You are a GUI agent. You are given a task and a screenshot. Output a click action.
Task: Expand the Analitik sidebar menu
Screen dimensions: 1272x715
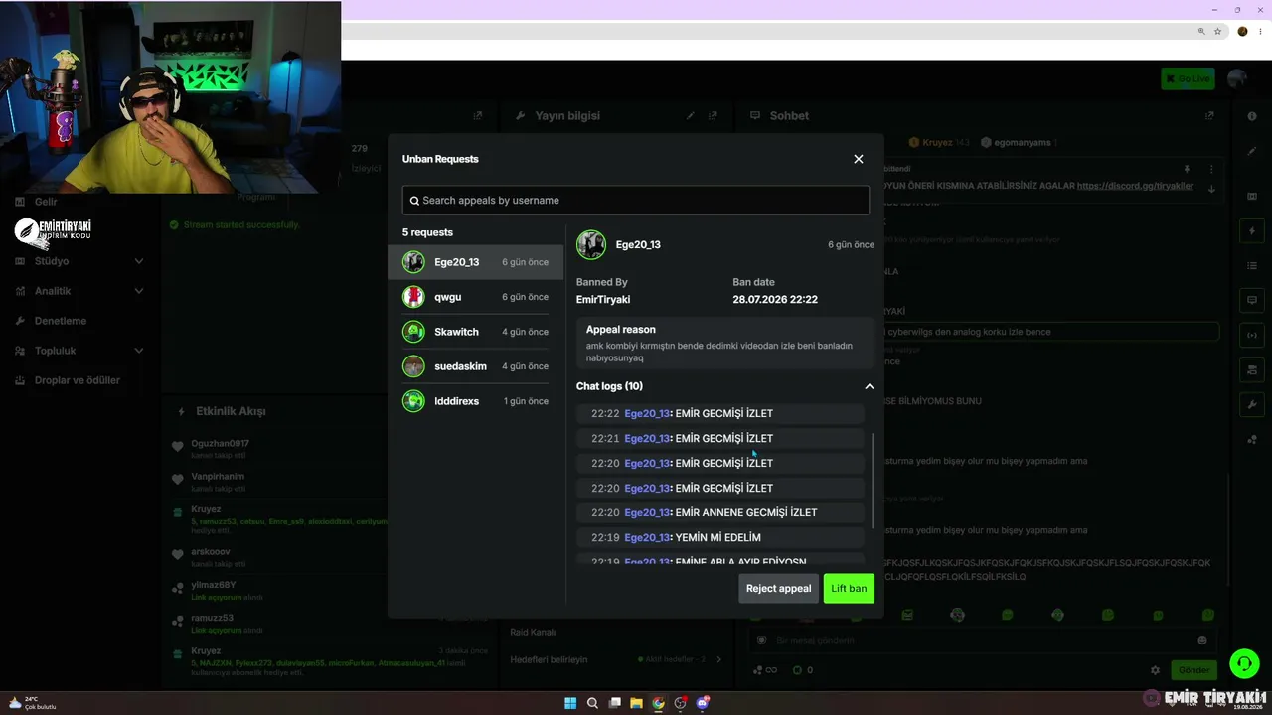coord(81,291)
